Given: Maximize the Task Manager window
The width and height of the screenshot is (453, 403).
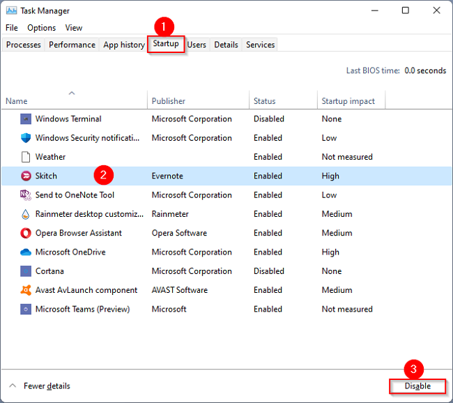Looking at the screenshot, I should click(x=406, y=10).
